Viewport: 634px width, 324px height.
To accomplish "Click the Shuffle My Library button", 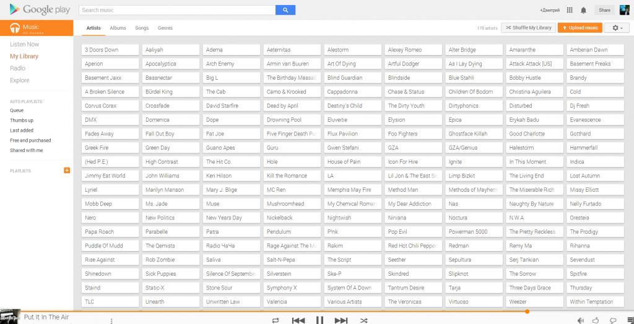I will coord(528,28).
